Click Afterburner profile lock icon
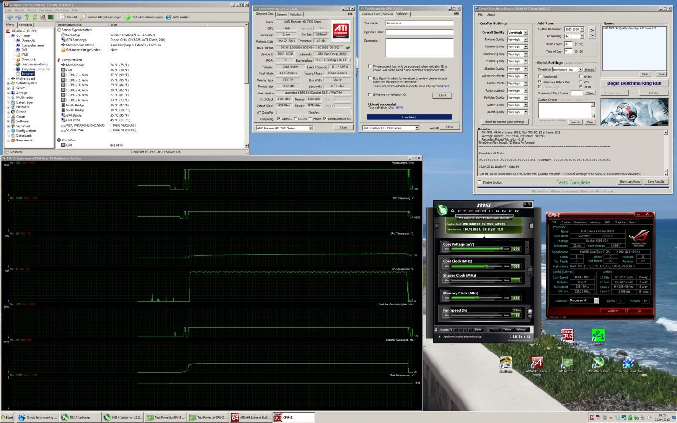The image size is (677, 423). (x=436, y=329)
